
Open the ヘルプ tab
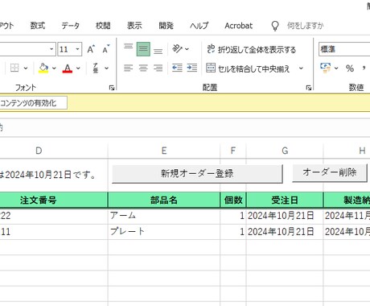click(x=199, y=26)
